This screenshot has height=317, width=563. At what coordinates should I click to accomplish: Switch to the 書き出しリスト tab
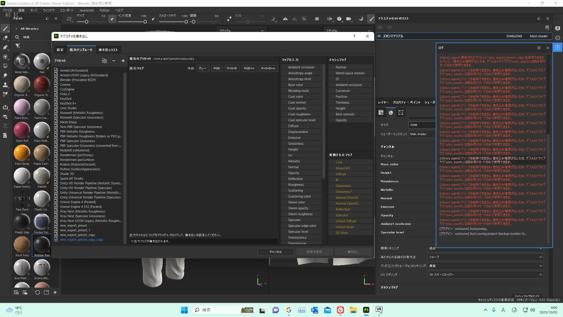[x=108, y=50]
